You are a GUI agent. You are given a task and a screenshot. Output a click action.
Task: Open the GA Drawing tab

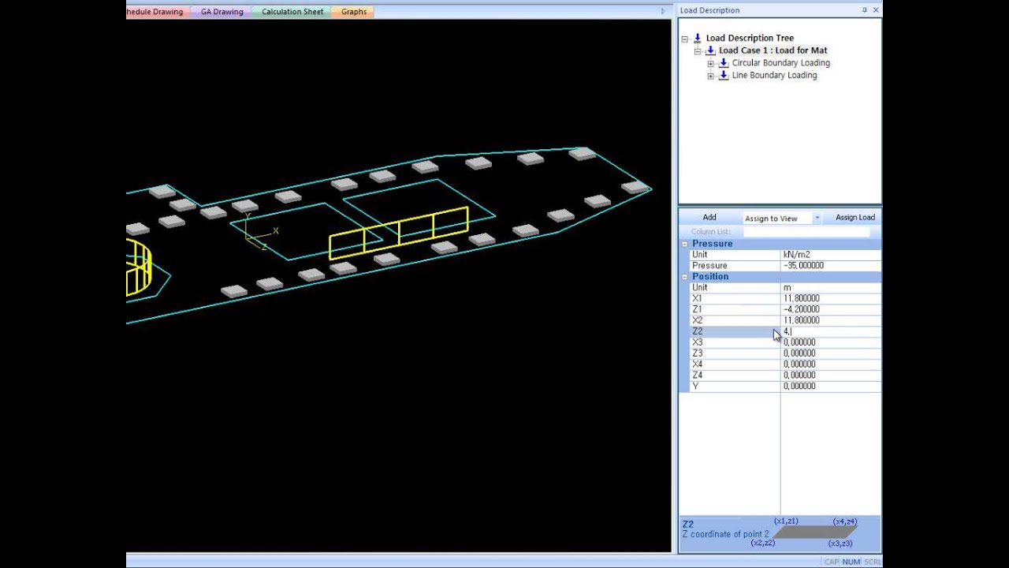point(222,12)
